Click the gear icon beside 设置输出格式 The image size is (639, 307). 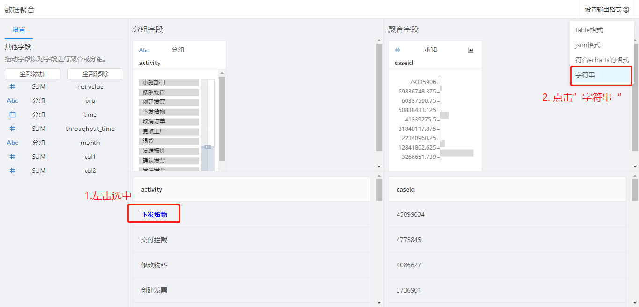626,9
